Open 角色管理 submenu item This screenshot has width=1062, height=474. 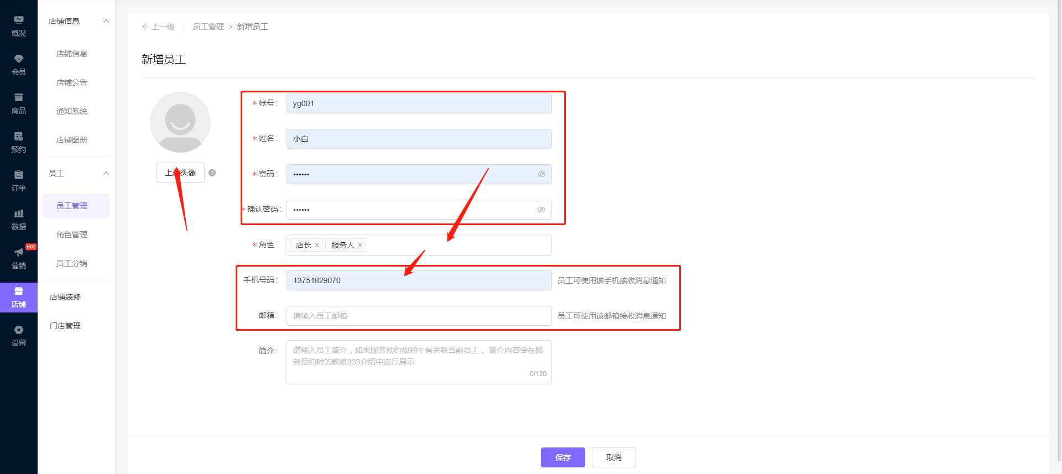pyautogui.click(x=72, y=235)
